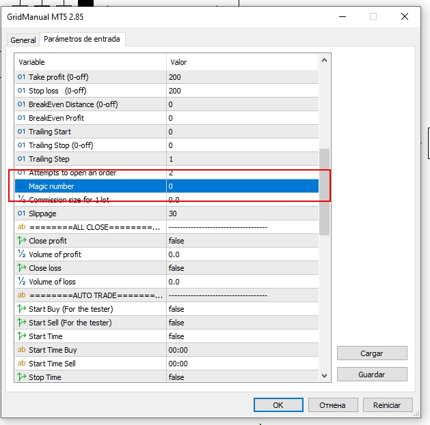Select the Trailing Step row label
The image size is (430, 425).
[x=49, y=159]
